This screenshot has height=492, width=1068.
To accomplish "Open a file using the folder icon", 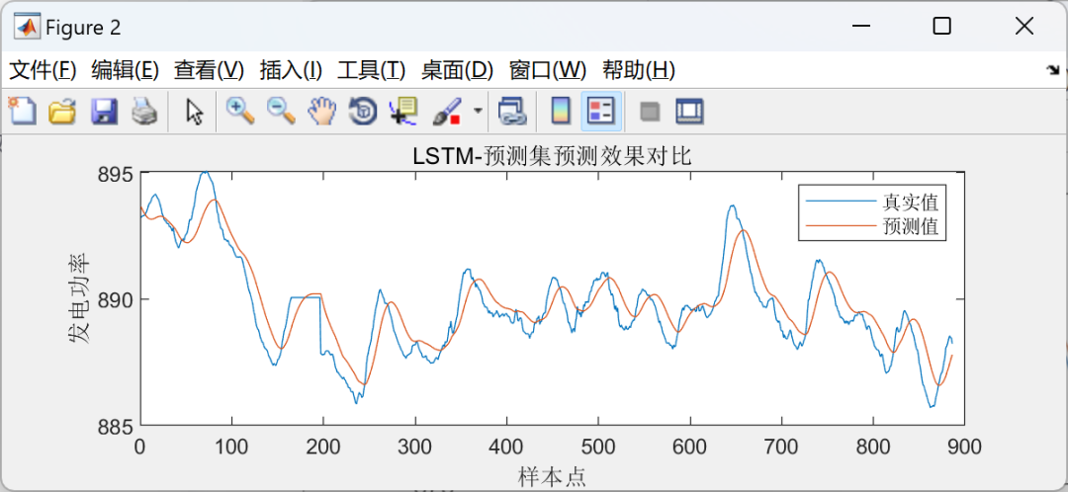I will [62, 111].
